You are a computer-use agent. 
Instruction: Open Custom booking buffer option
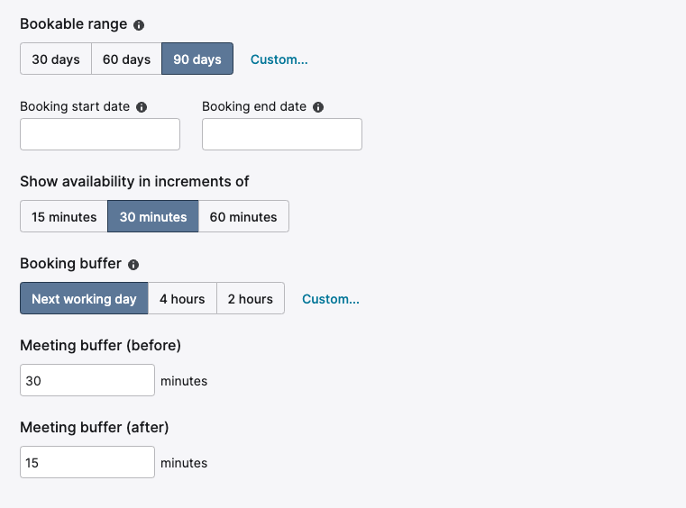[330, 299]
